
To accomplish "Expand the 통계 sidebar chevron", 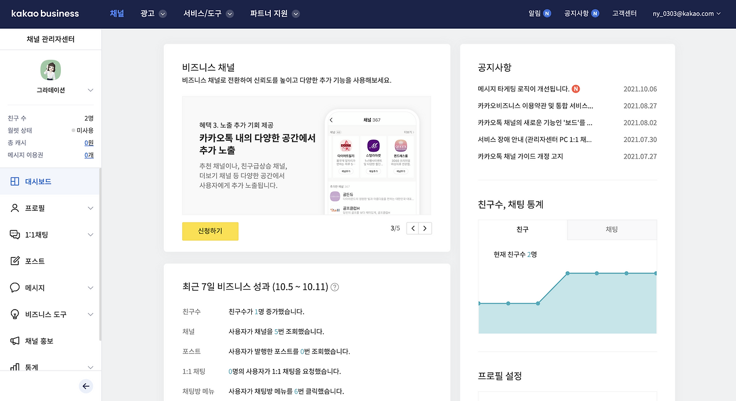I will (x=90, y=367).
